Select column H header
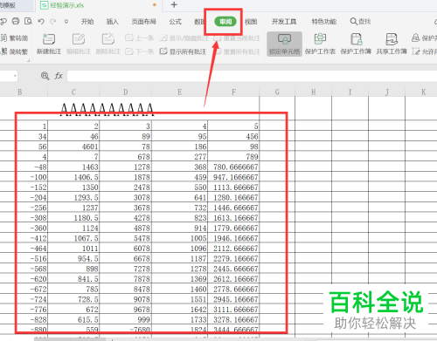 pos(313,92)
